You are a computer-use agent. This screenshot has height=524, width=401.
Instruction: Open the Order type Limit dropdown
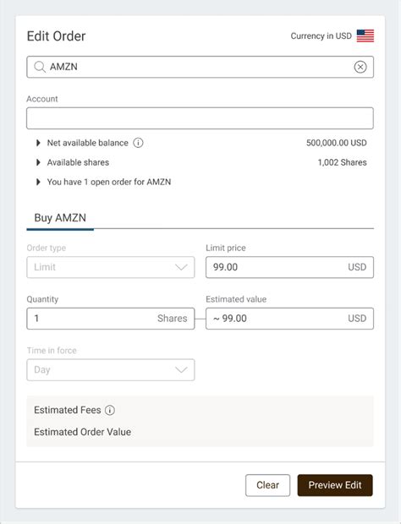[x=111, y=267]
